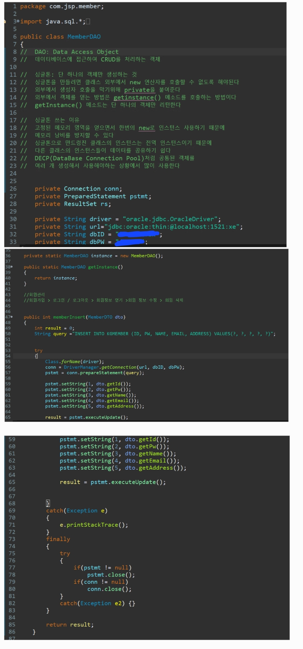Click the field "private ResultSet rs;"
This screenshot has width=303, height=649.
pos(73,204)
